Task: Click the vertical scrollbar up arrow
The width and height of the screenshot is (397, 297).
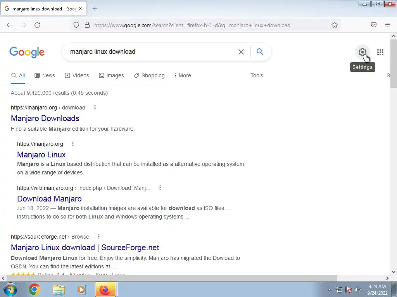Action: pos(394,36)
